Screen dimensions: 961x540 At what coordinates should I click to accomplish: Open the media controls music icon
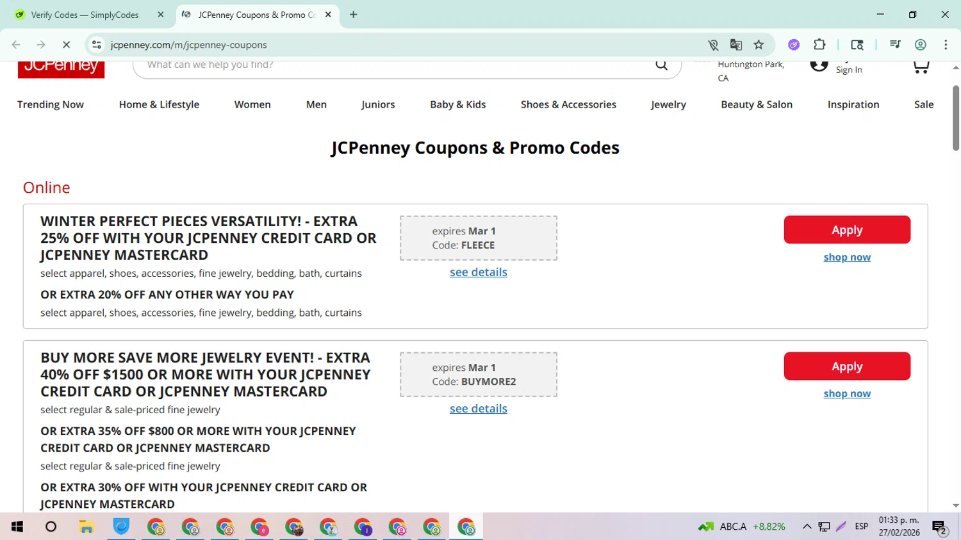[895, 45]
